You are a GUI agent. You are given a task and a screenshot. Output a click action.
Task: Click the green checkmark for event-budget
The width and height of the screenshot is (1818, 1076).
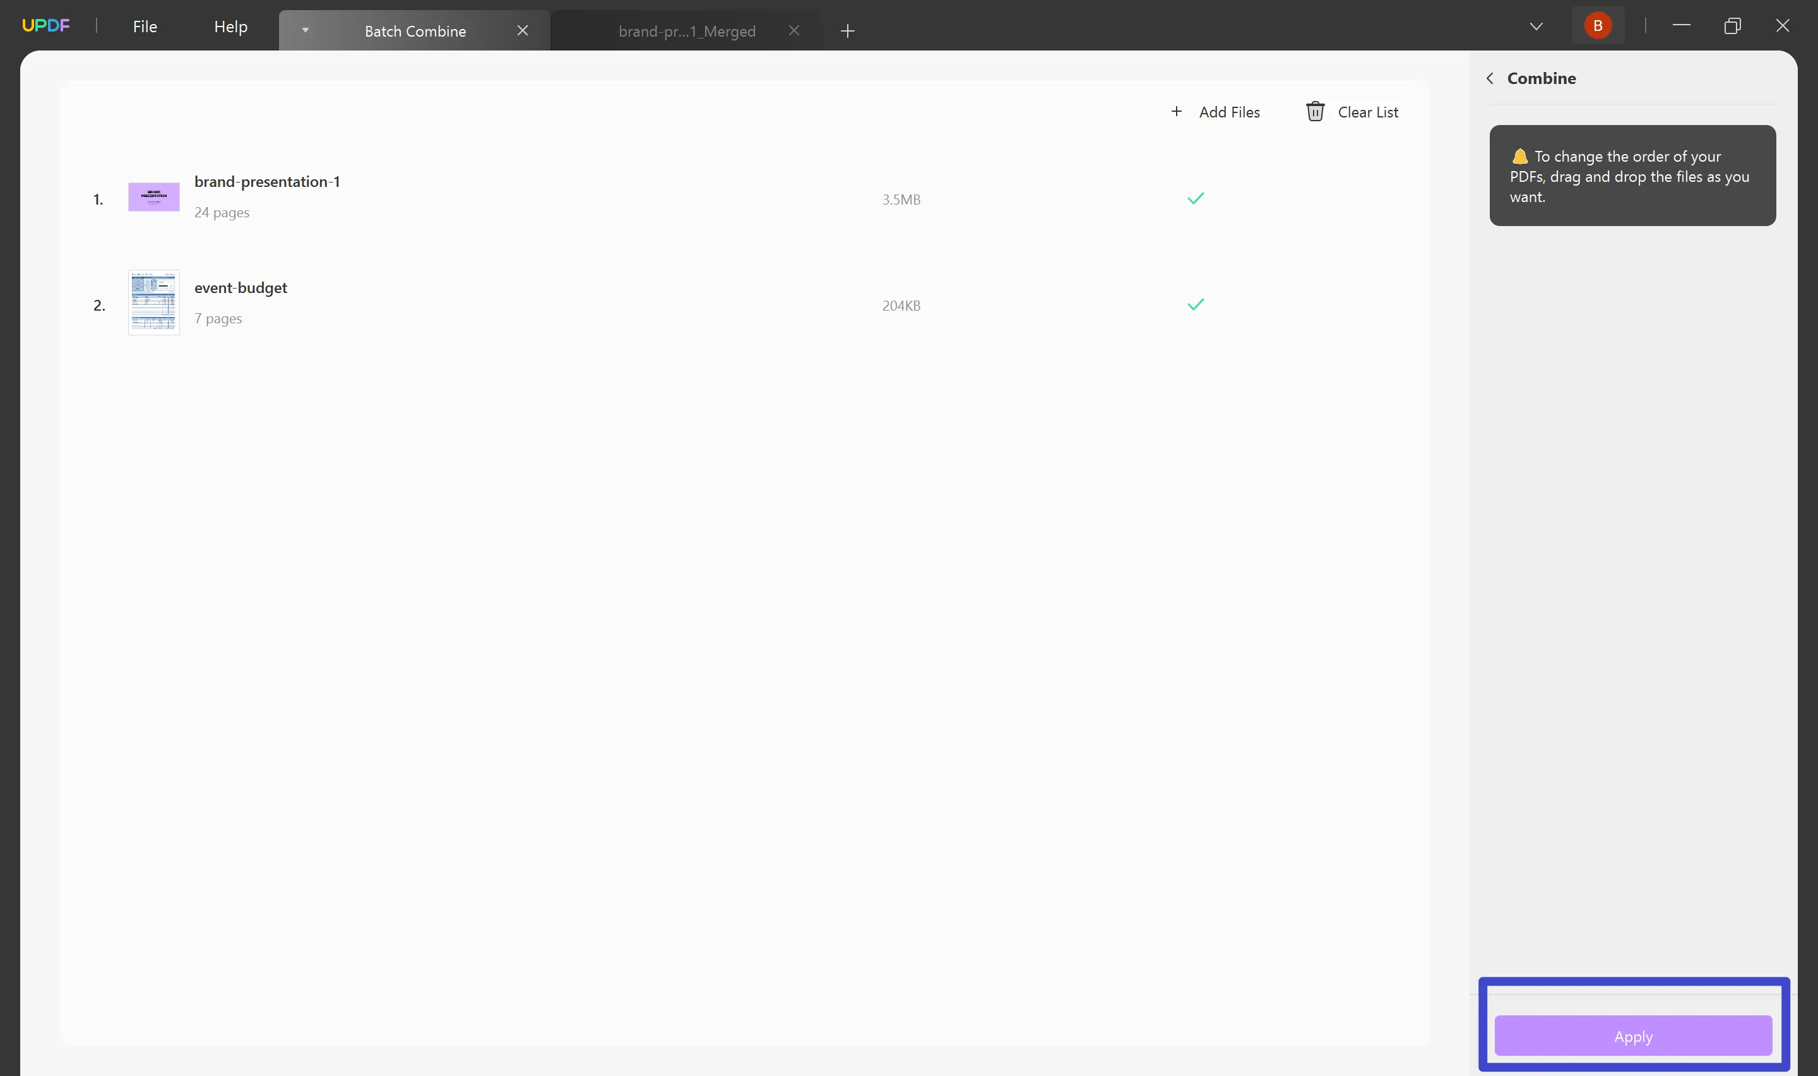[x=1196, y=304]
